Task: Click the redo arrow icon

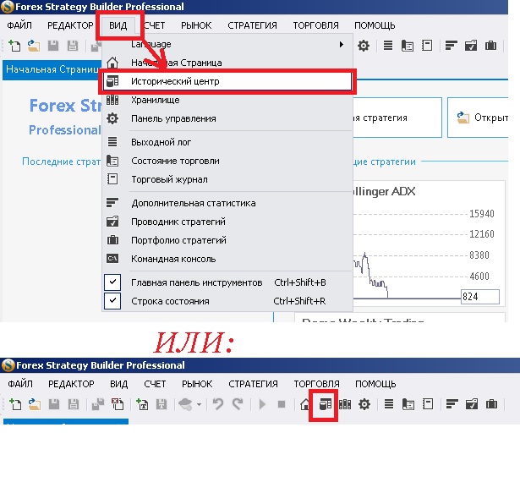Action: [x=238, y=404]
